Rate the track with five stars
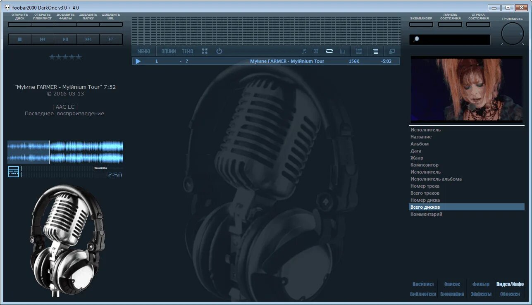532x305 pixels. (x=78, y=57)
